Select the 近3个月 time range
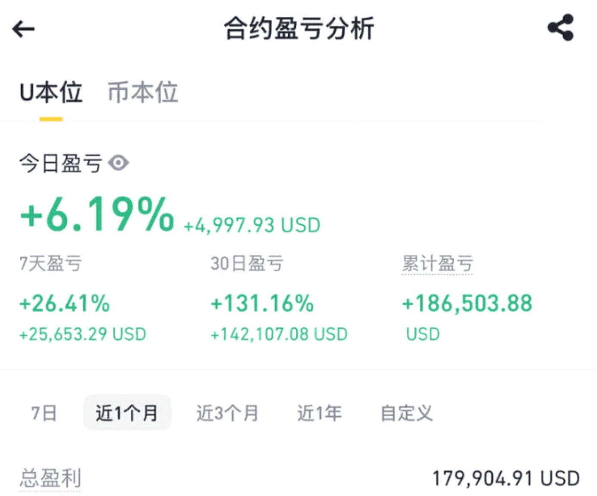Screen dimensions: 597x496 (227, 413)
